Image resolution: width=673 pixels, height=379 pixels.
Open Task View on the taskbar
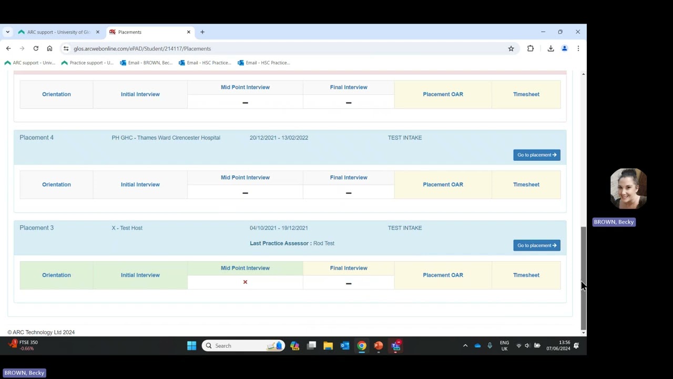[x=311, y=346]
